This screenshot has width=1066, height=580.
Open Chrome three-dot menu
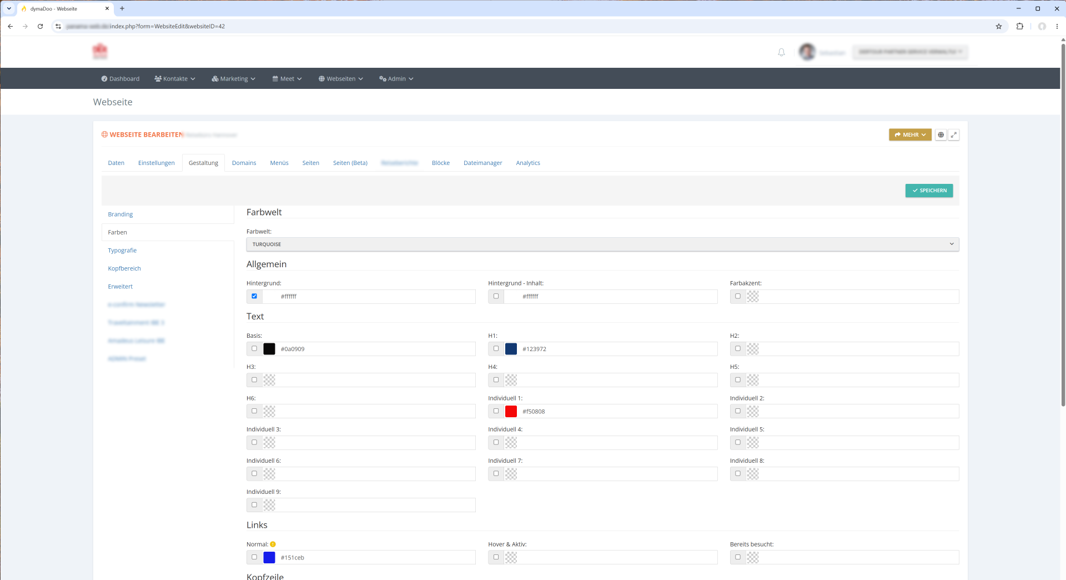tap(1057, 26)
